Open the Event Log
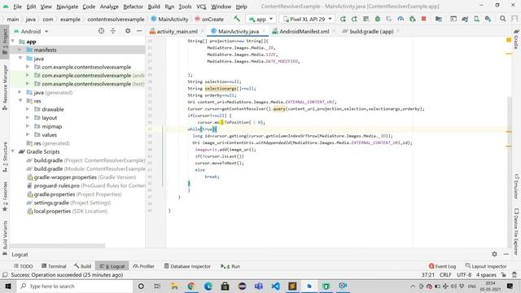The image size is (521, 293). click(442, 266)
